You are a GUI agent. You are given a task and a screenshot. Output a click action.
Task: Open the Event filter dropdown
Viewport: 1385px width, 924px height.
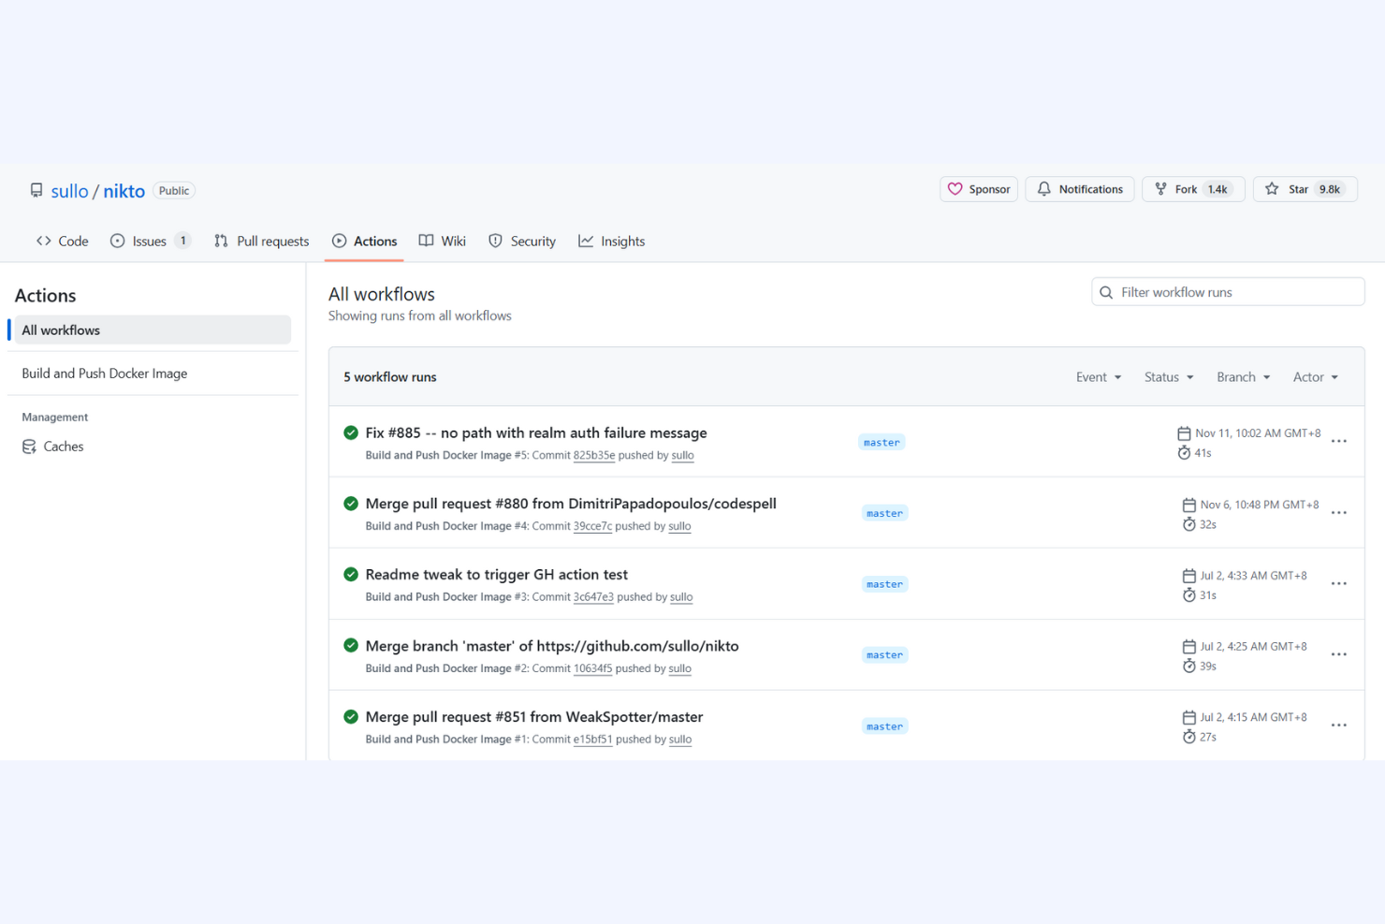pyautogui.click(x=1098, y=376)
